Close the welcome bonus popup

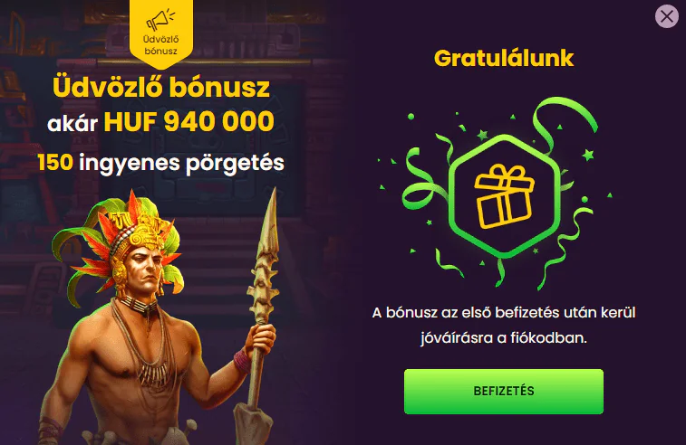point(667,16)
